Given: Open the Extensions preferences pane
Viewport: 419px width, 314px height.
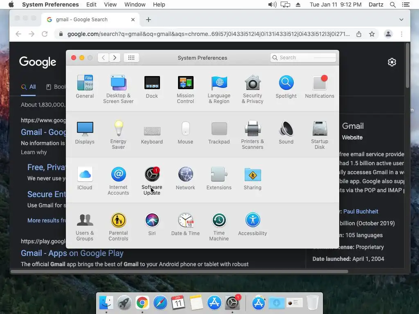Looking at the screenshot, I should click(x=219, y=178).
